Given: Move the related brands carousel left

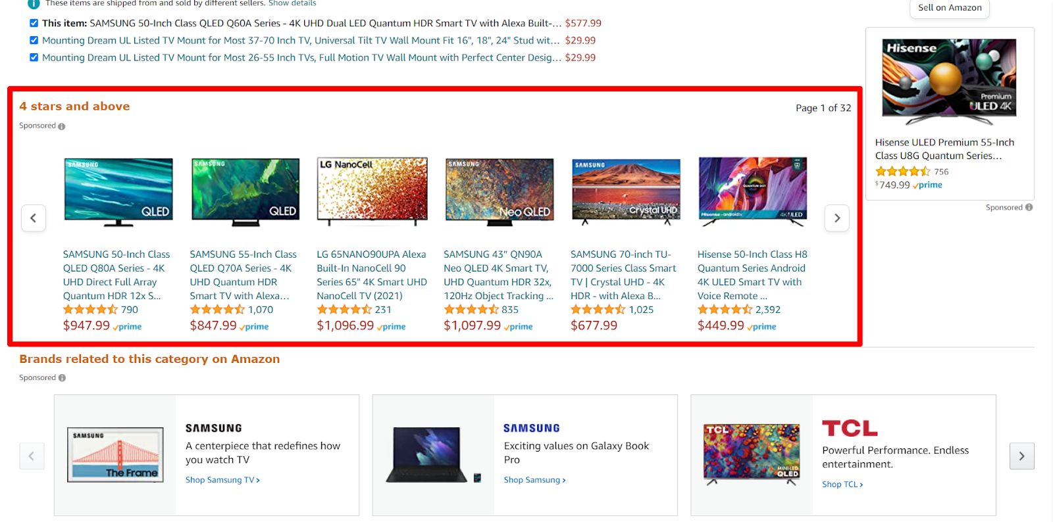Looking at the screenshot, I should [x=32, y=456].
